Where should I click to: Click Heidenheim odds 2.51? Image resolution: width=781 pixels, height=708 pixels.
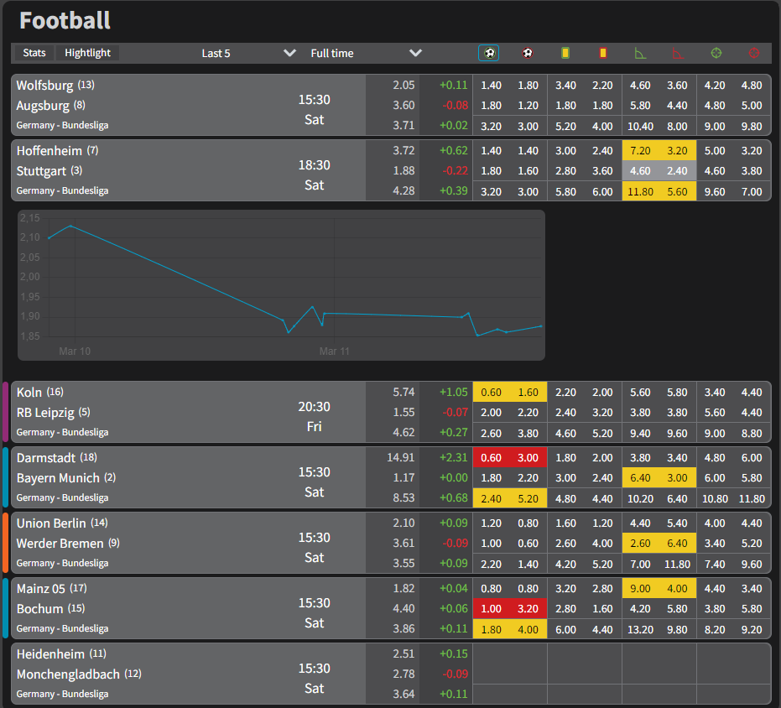click(404, 653)
